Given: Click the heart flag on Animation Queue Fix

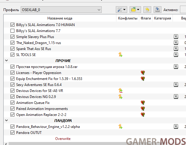Looking at the screenshot, I should [143, 102].
